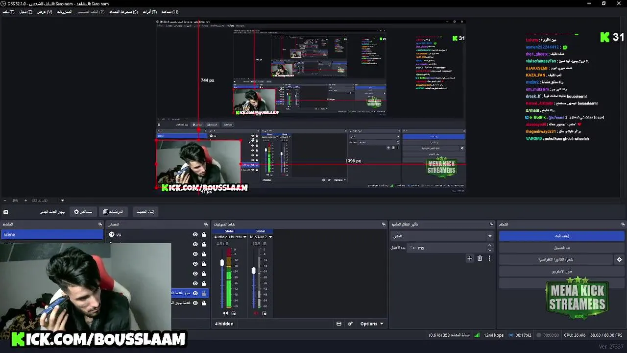
Task: Unlock the VU source padlock
Action: point(203,234)
